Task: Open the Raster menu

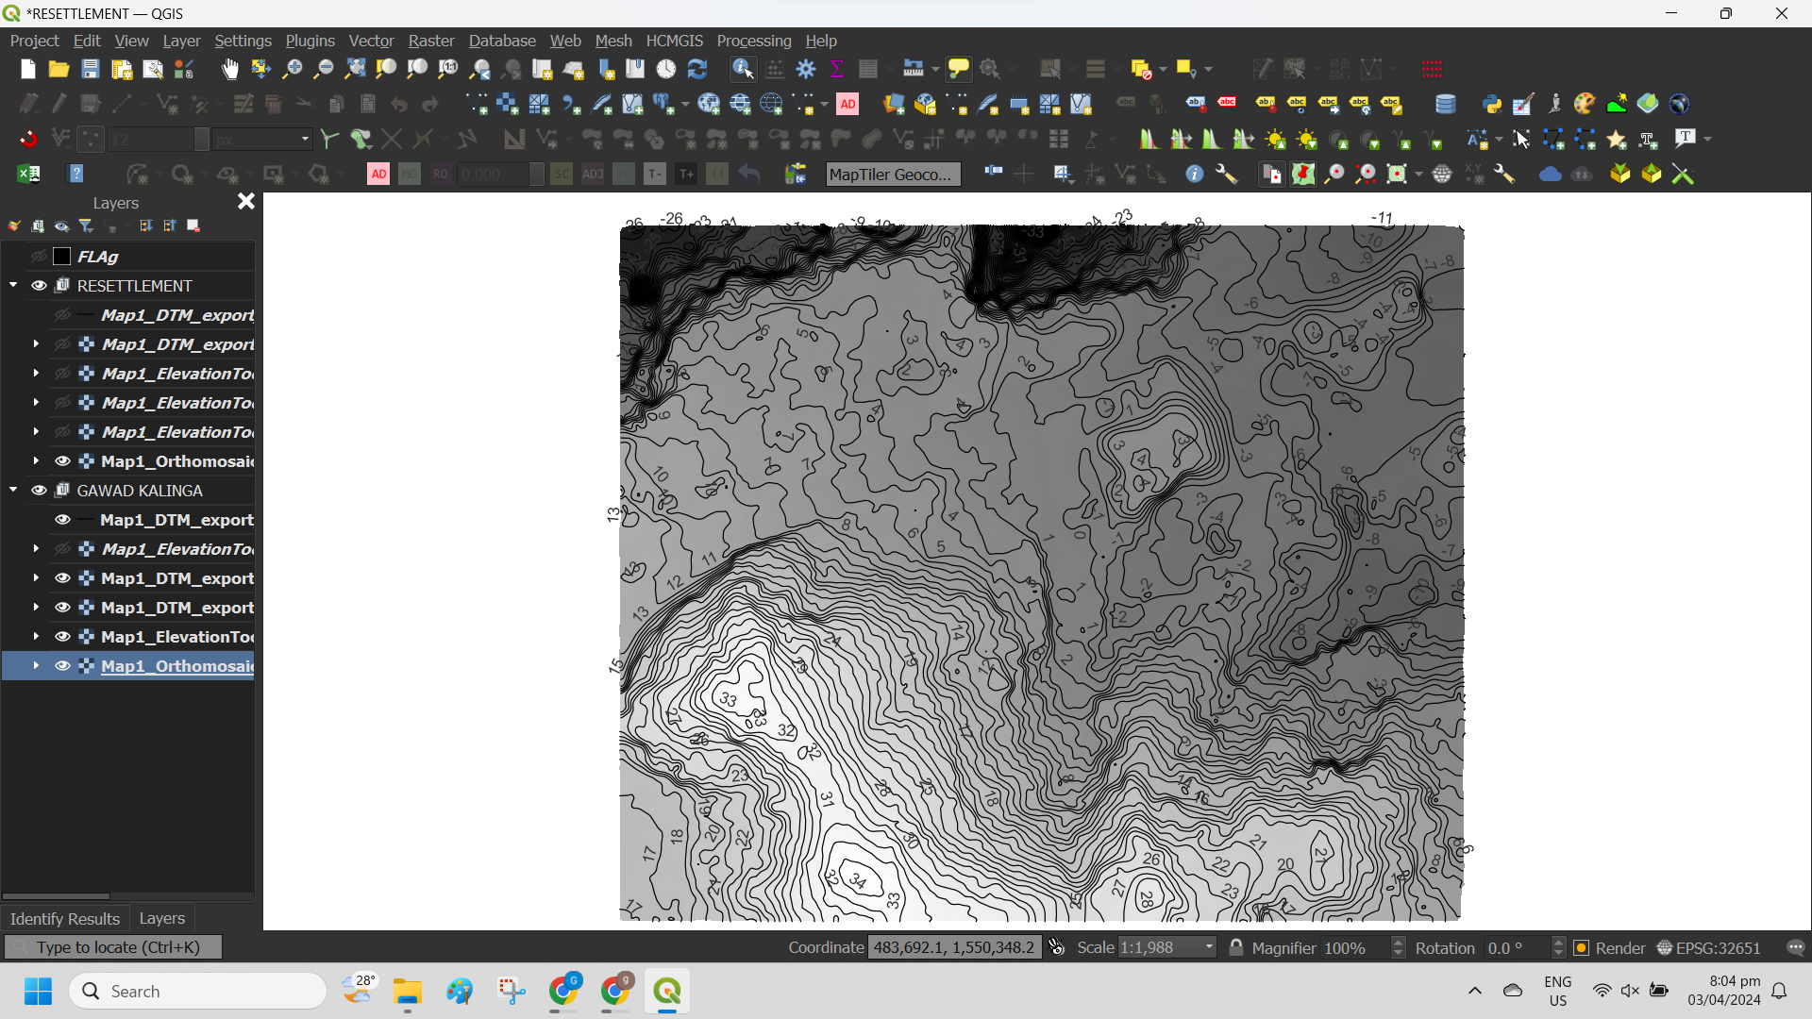Action: [430, 41]
